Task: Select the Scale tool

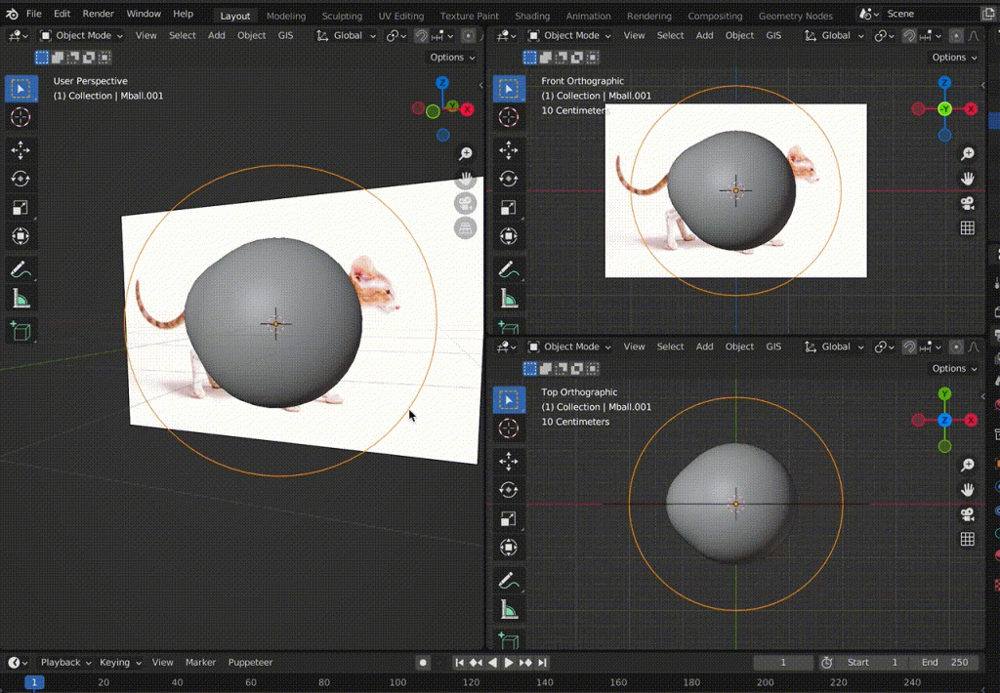Action: tap(21, 207)
